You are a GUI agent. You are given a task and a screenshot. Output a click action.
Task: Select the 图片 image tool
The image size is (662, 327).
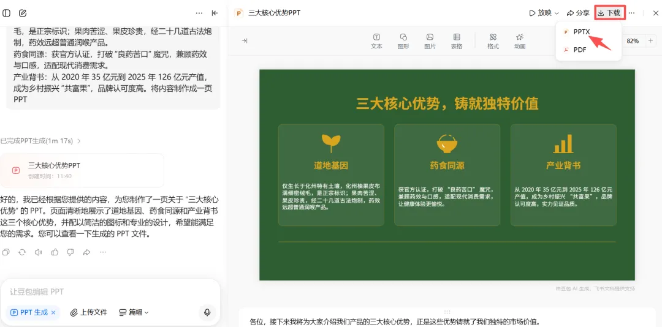430,42
